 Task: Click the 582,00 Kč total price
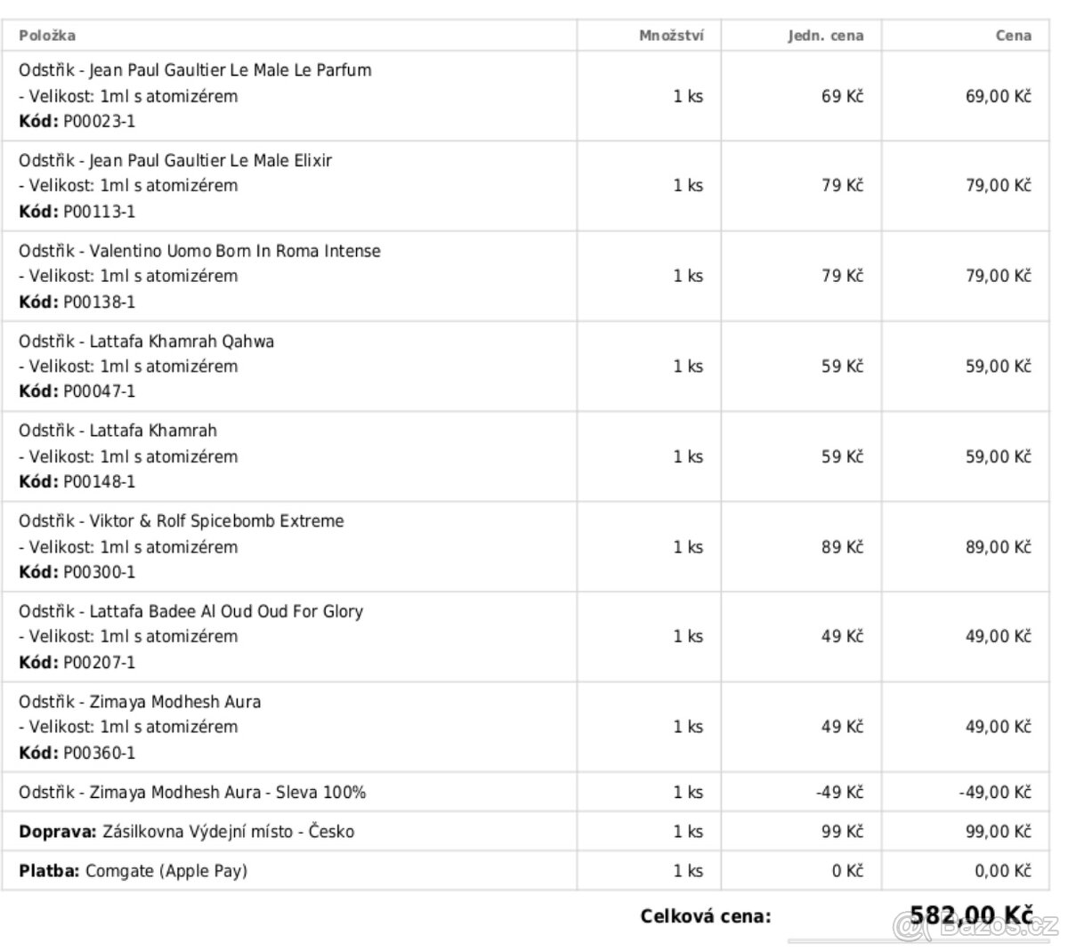pos(970,915)
